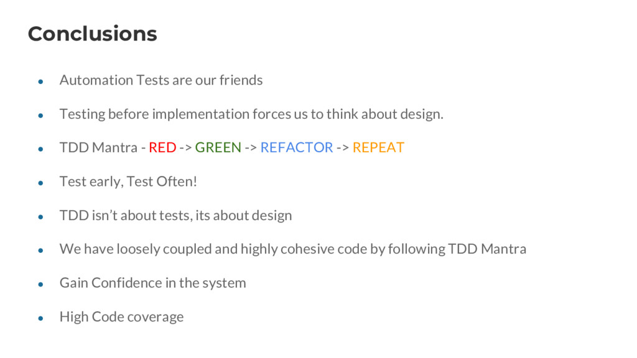Click the "Testing before implementation" bullet line
Viewport: 637px width, 358px height.
click(251, 114)
